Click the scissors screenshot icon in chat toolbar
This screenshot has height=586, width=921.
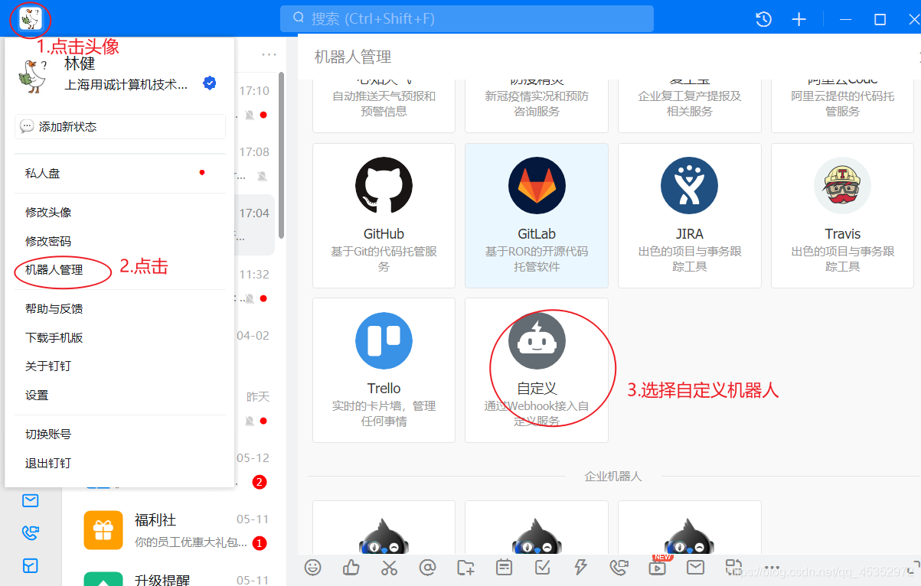390,568
